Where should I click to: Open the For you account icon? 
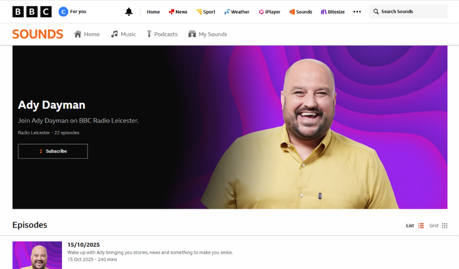(63, 12)
